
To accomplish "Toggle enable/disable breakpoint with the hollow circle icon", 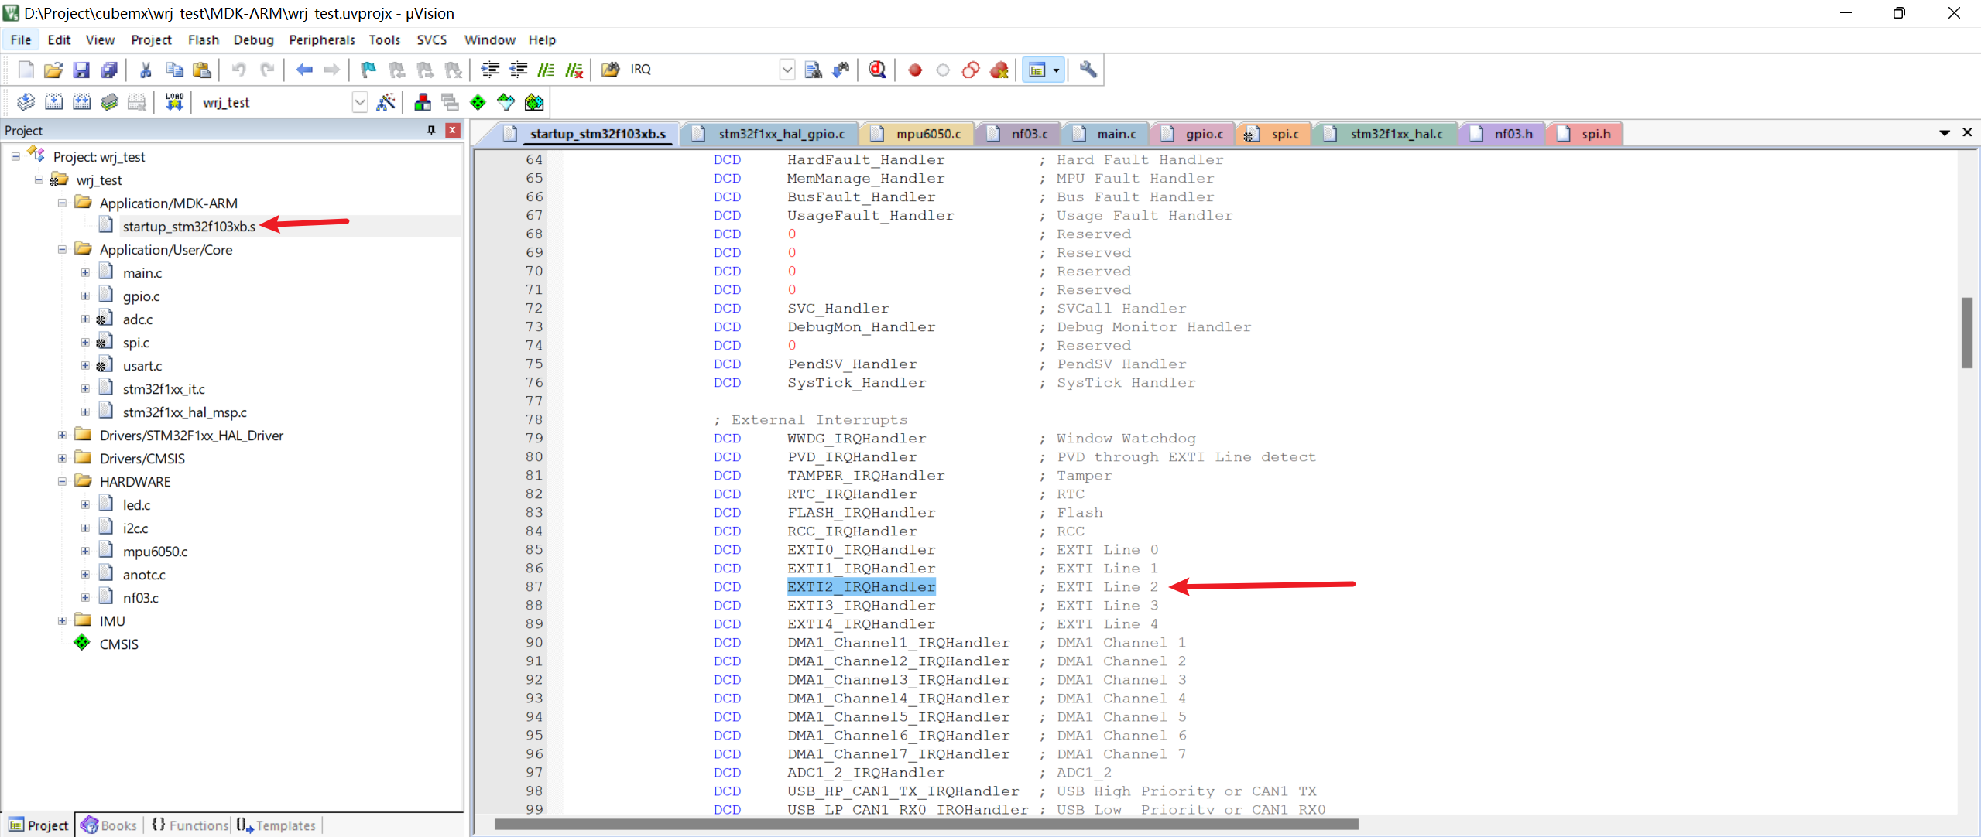I will (x=943, y=70).
